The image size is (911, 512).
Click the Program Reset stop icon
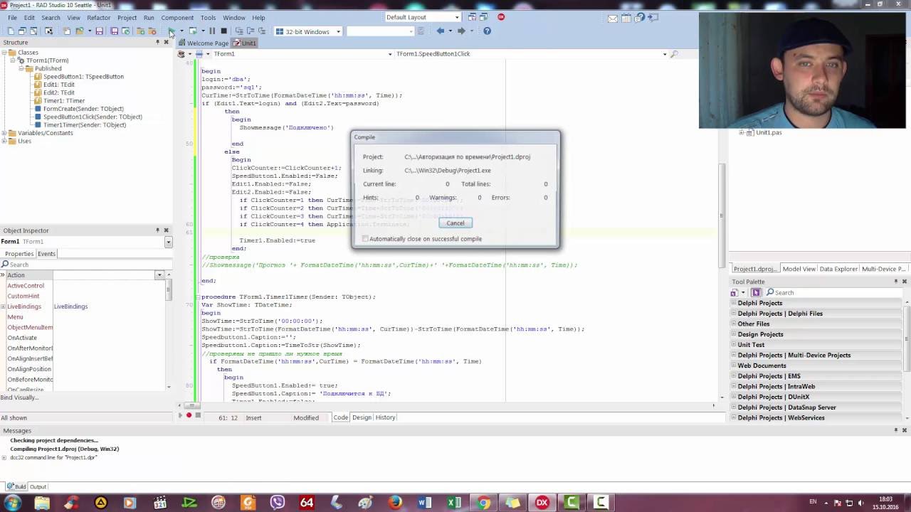pos(223,31)
